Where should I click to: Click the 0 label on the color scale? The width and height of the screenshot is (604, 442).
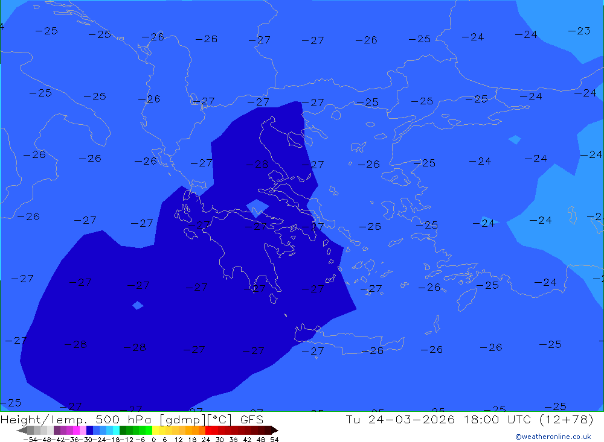[x=153, y=440]
